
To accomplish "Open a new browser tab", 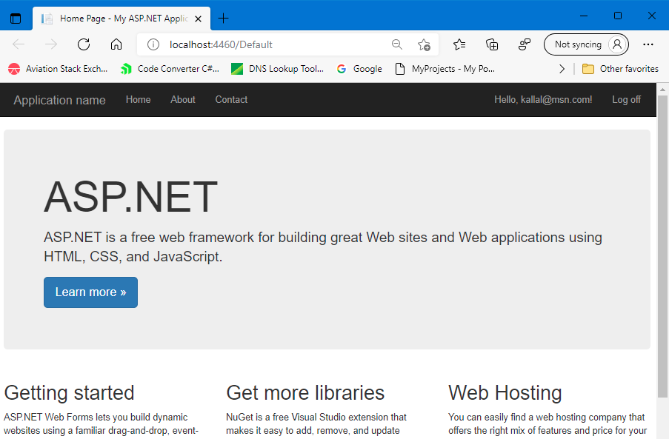I will [x=223, y=19].
